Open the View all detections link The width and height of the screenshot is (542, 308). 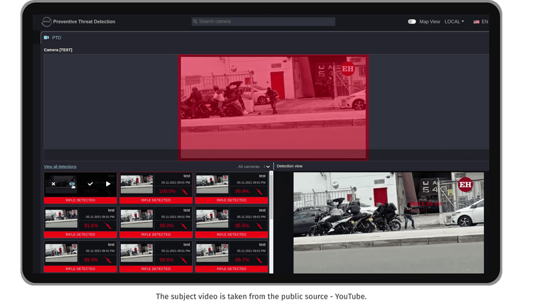pos(60,167)
